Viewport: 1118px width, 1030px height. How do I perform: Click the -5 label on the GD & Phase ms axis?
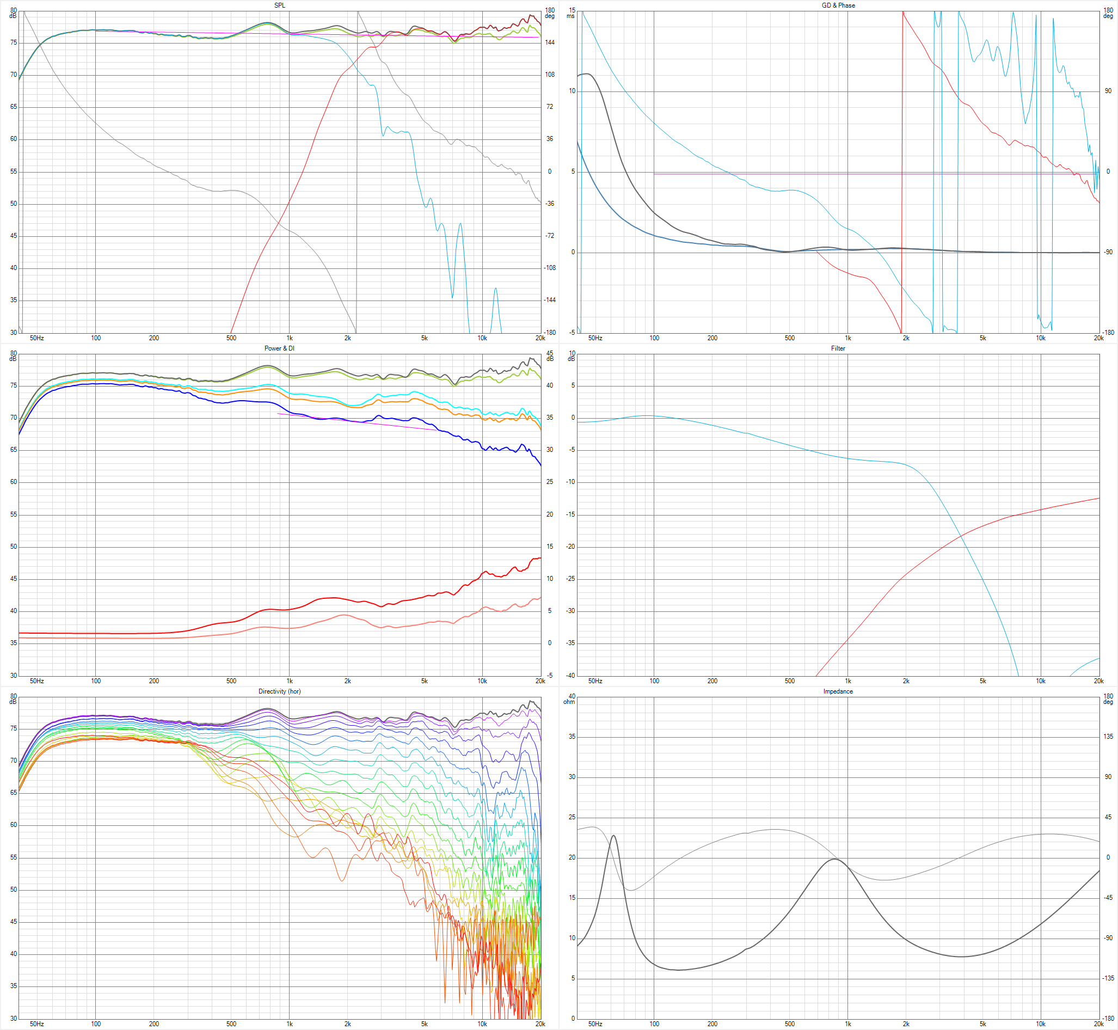572,333
